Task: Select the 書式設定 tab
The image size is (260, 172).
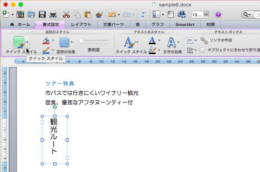Action: click(x=51, y=25)
